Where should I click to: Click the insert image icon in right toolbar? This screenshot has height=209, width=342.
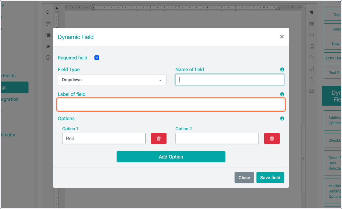point(312,35)
